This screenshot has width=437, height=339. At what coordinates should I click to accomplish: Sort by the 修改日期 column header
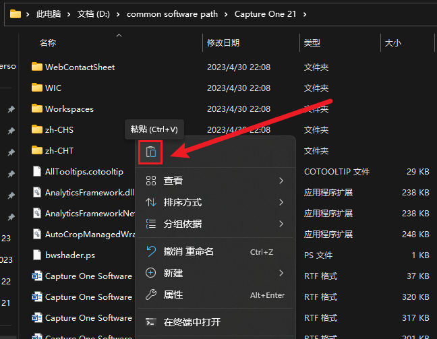pos(223,43)
